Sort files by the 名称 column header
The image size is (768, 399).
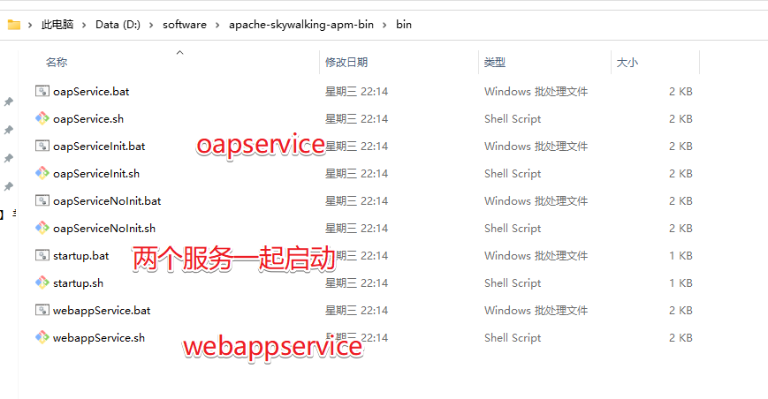click(x=57, y=62)
